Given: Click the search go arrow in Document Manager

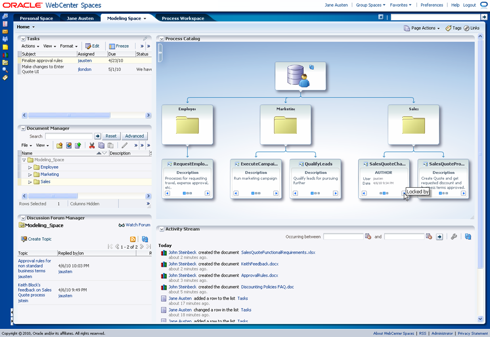Looking at the screenshot, I should (98, 136).
